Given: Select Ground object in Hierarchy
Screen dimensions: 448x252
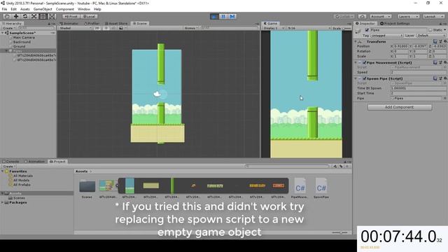Looking at the screenshot, I should click(19, 46).
